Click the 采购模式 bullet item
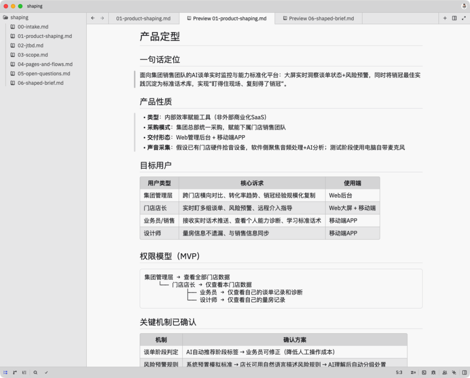 [215, 127]
